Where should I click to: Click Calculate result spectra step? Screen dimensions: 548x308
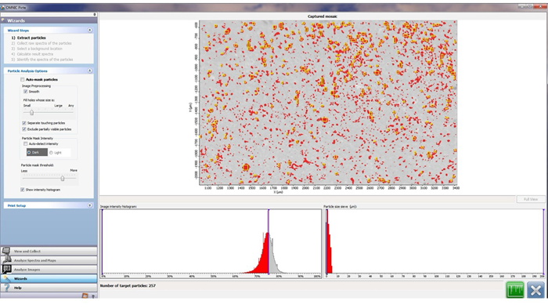coord(32,54)
